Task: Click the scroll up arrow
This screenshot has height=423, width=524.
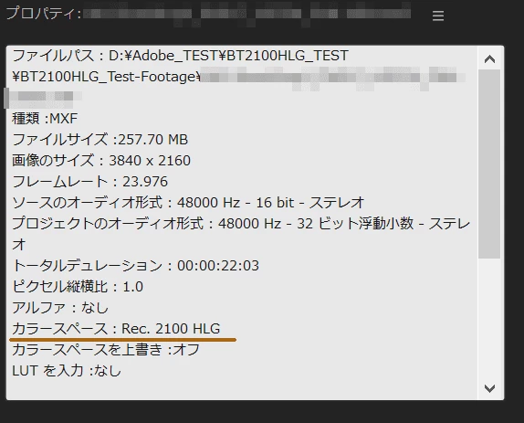Action: tap(489, 59)
